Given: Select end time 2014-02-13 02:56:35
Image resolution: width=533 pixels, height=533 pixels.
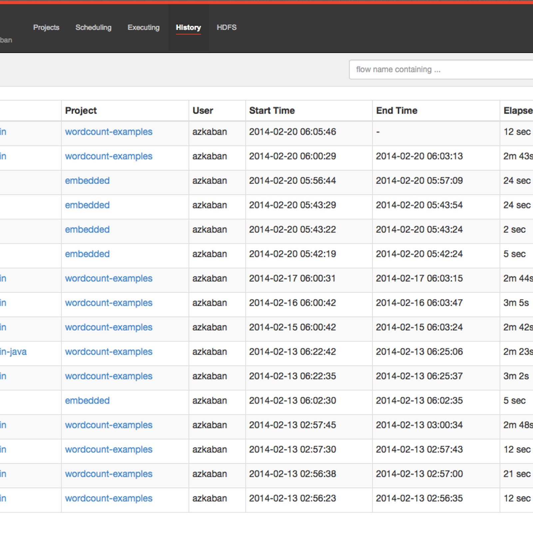Looking at the screenshot, I should click(419, 498).
